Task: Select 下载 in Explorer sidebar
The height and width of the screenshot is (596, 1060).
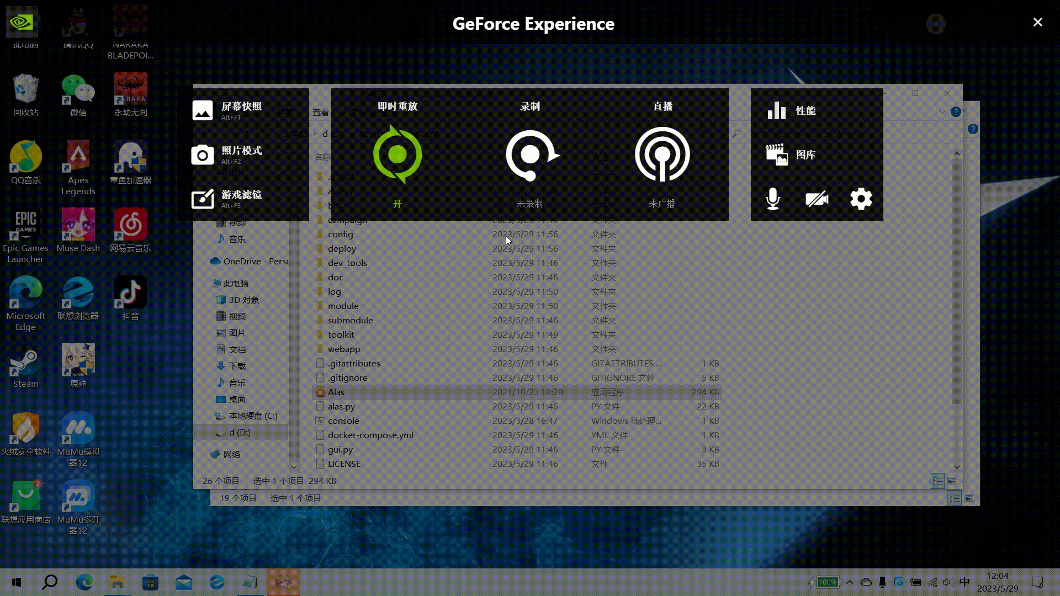Action: [231, 366]
